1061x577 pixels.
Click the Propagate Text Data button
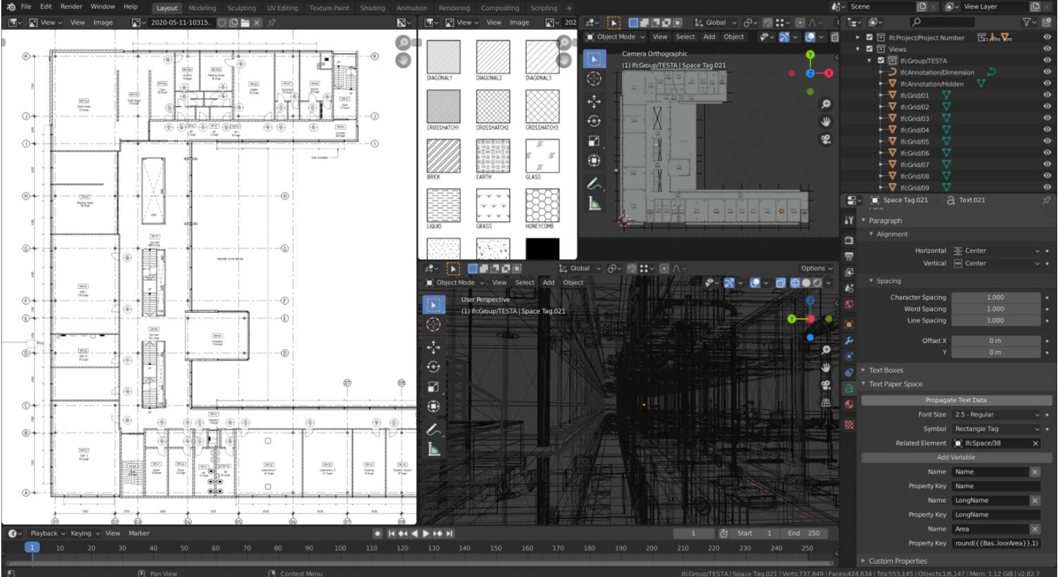(x=956, y=399)
